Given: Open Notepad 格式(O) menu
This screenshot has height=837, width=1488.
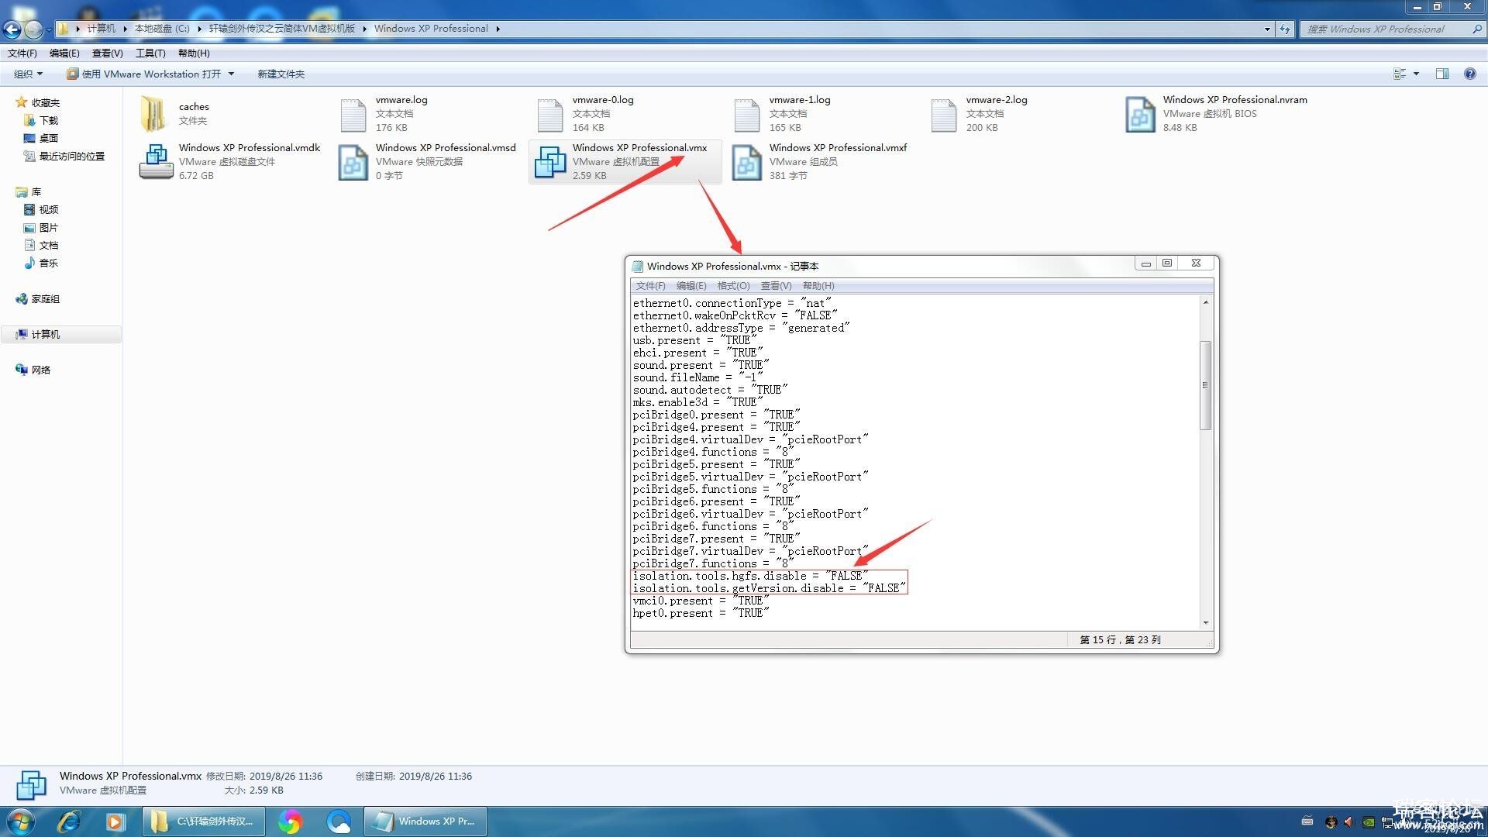Looking at the screenshot, I should [x=733, y=286].
